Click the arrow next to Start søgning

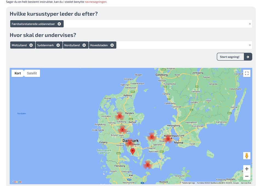[248, 57]
